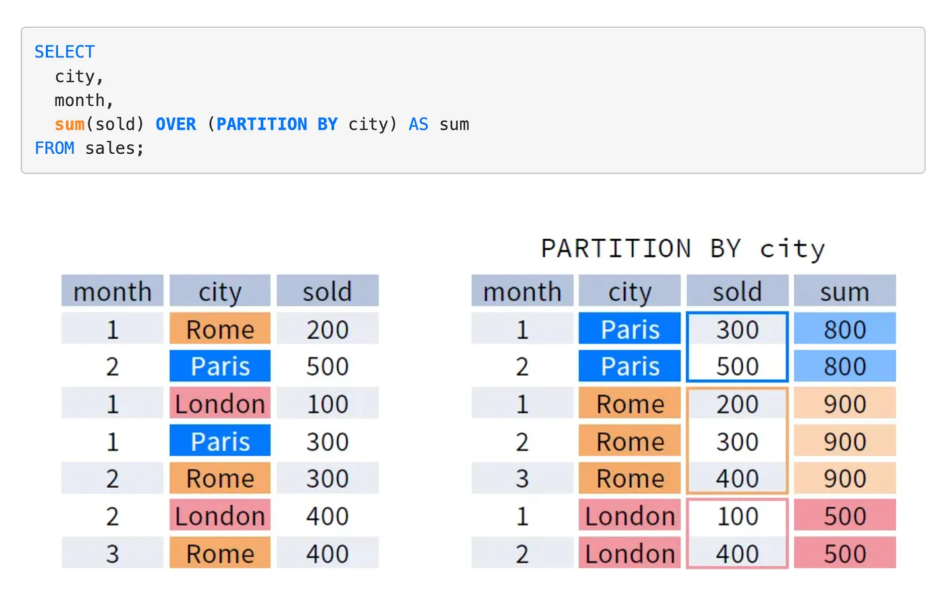
Task: Click the OVER keyword in the code
Action: pyautogui.click(x=175, y=124)
